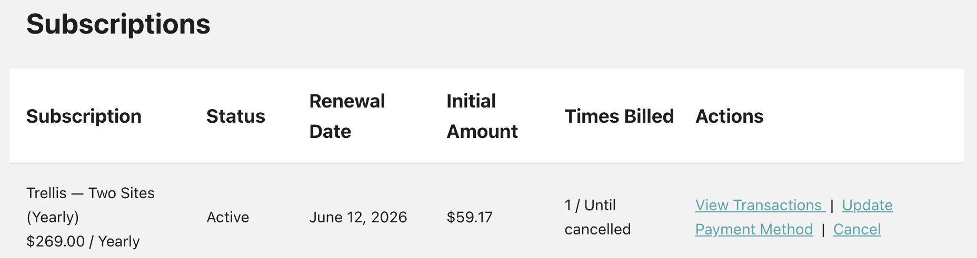
Task: Click the Active status value
Action: 227,217
